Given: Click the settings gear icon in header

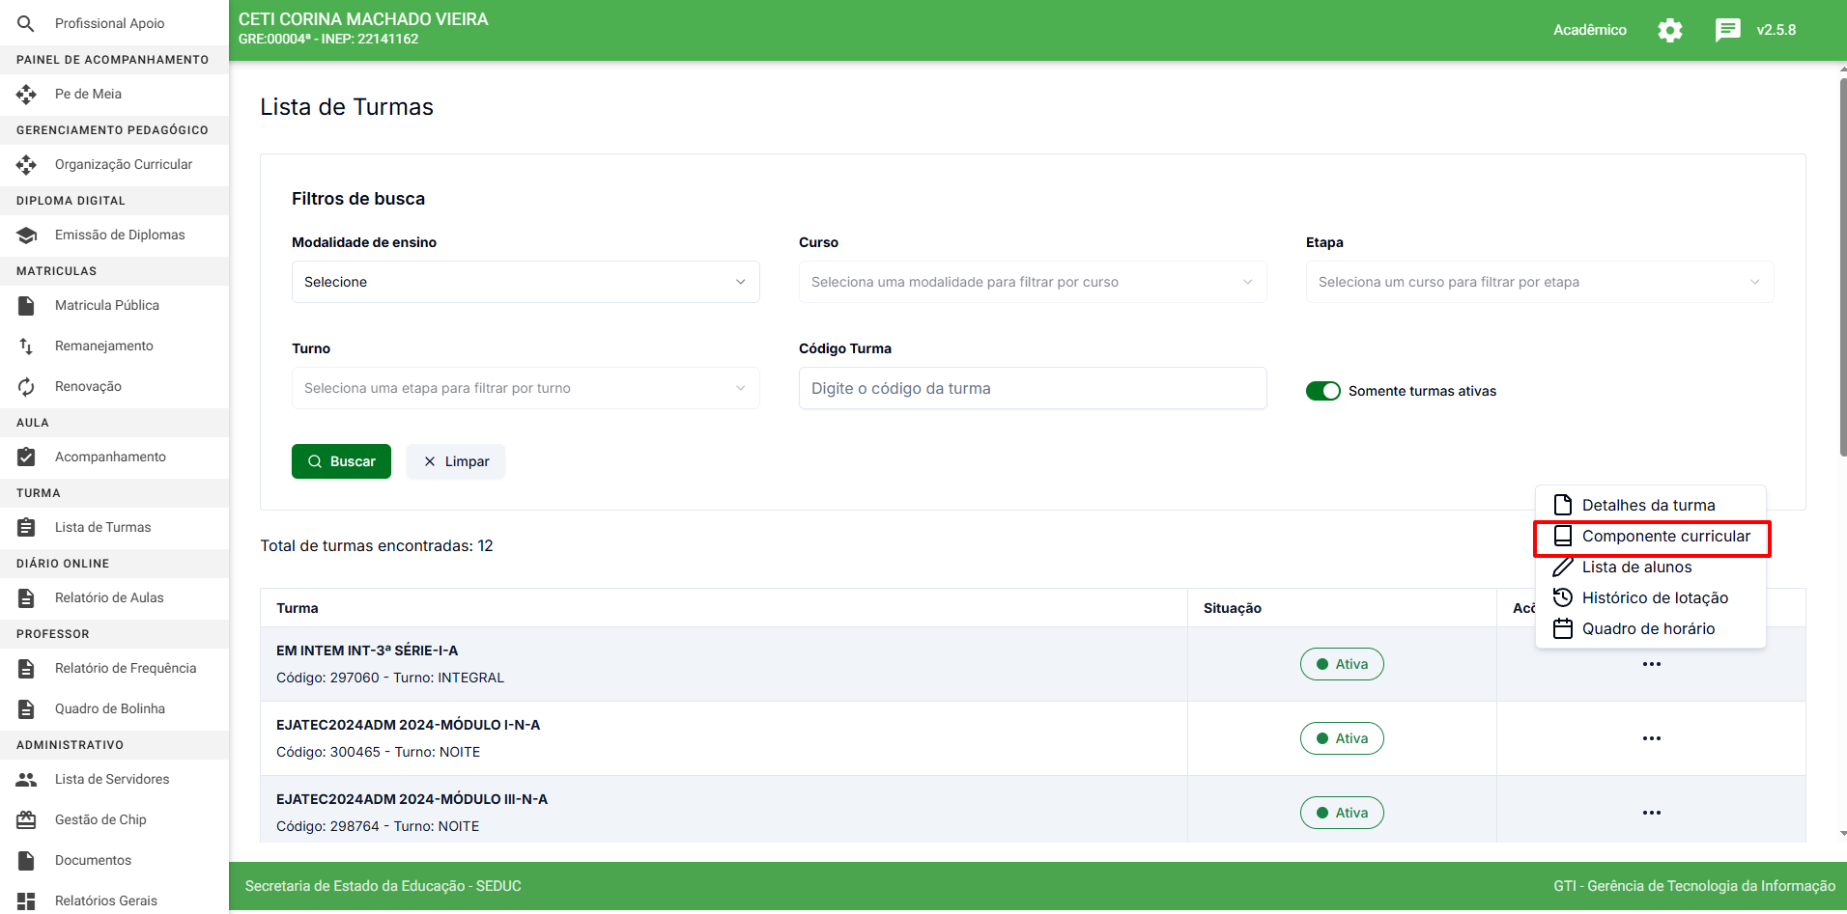Looking at the screenshot, I should (x=1669, y=30).
